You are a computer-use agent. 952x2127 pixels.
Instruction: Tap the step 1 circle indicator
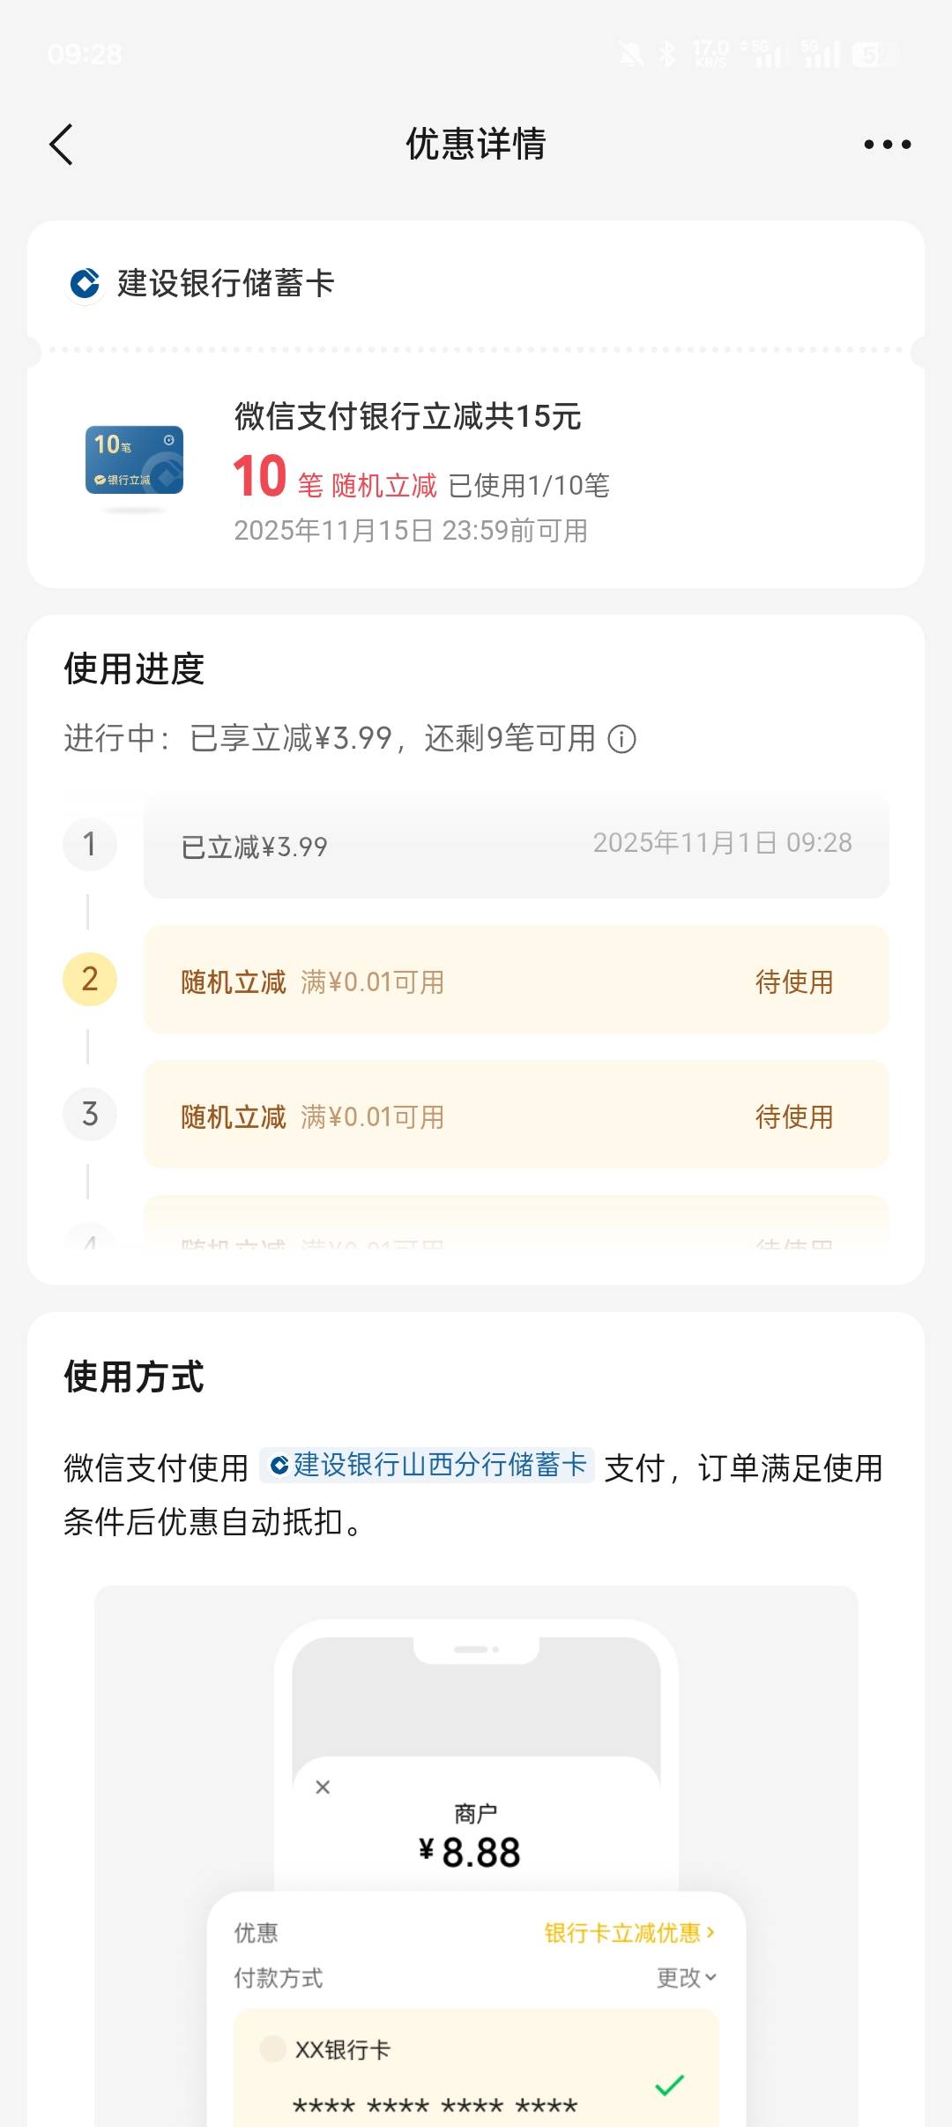pos(90,844)
